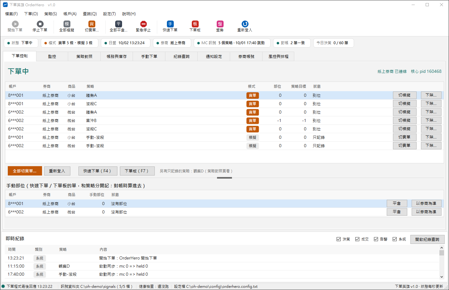
Task: Open the 帳務與庫存 tab
Action: coord(117,56)
